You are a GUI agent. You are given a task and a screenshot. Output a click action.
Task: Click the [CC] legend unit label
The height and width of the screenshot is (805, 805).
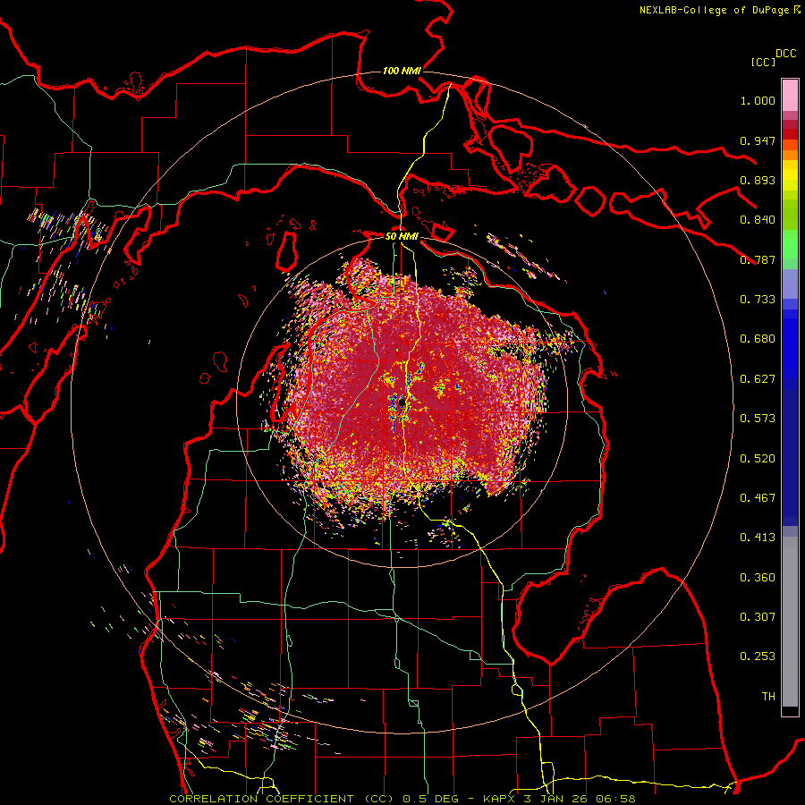764,62
